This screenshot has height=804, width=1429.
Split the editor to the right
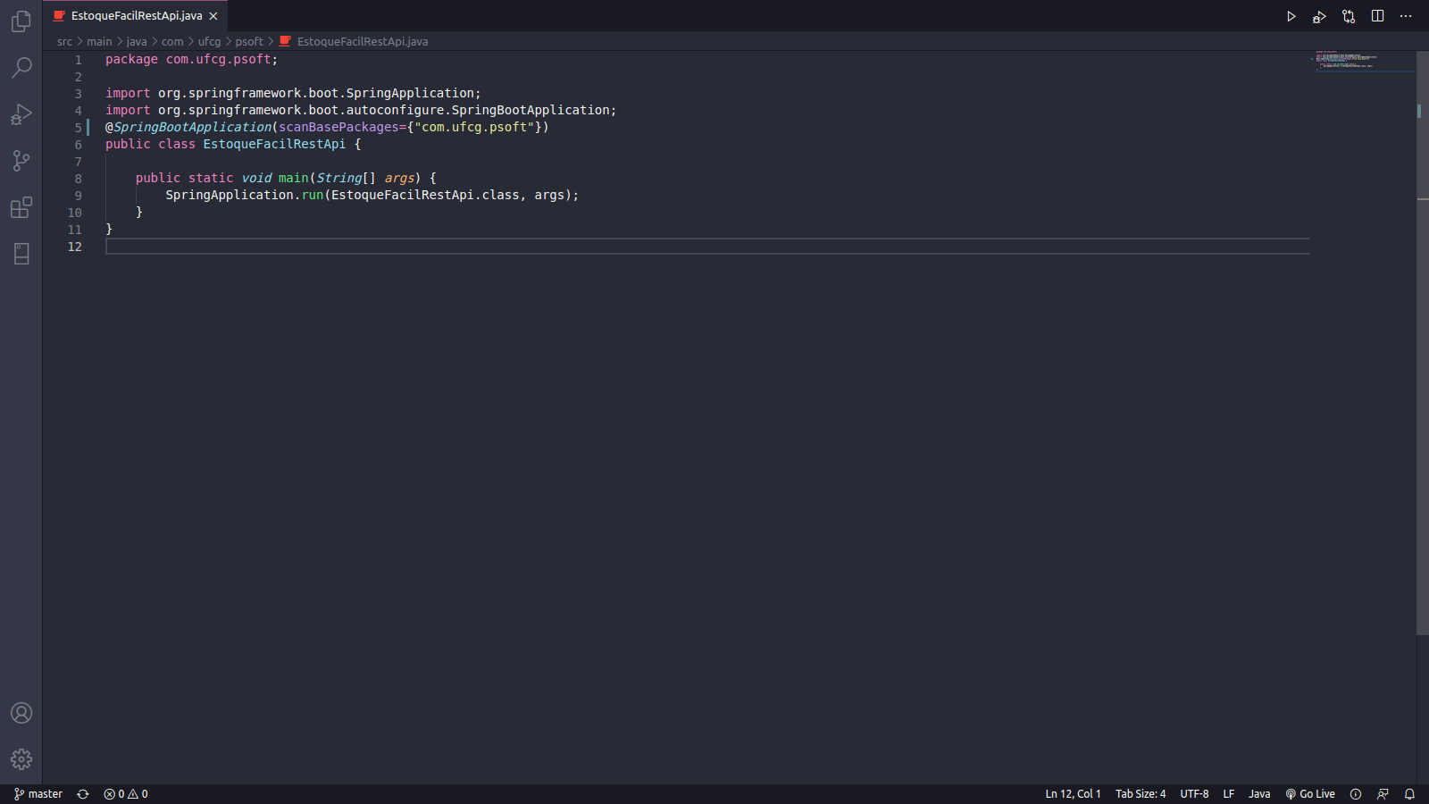click(x=1377, y=16)
